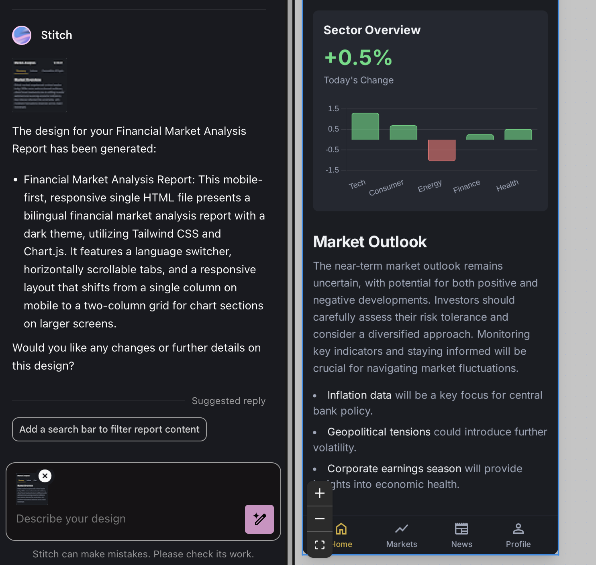Click the Market Outlook heading

[x=370, y=242]
